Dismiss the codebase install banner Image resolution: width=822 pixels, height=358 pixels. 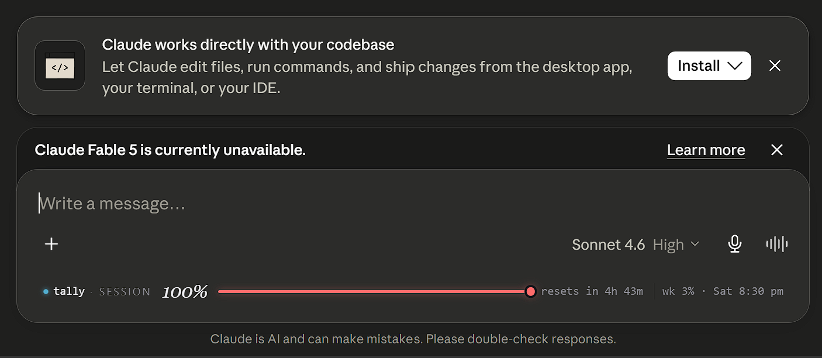click(775, 66)
